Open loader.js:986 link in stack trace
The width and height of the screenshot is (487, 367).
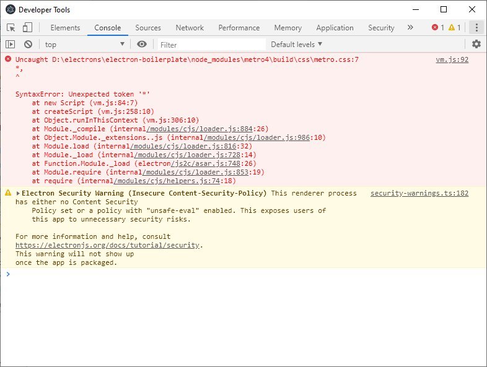coord(257,137)
